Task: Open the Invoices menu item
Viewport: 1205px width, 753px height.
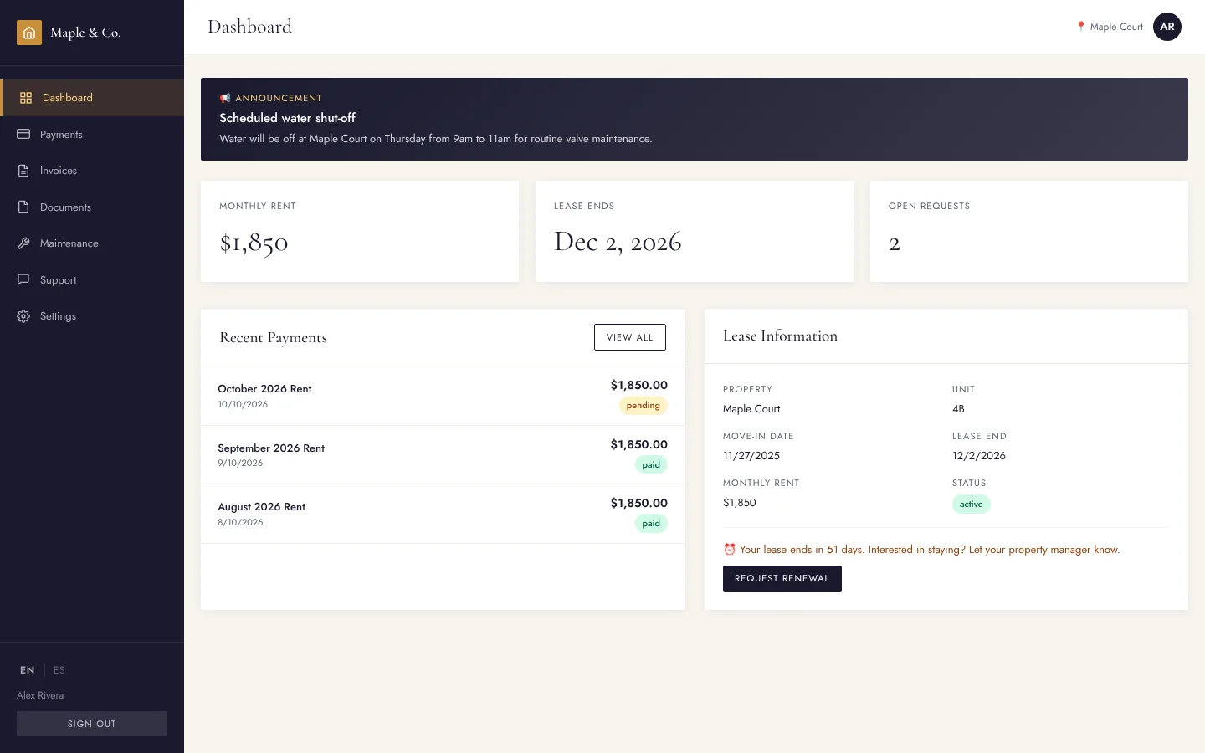Action: point(92,171)
